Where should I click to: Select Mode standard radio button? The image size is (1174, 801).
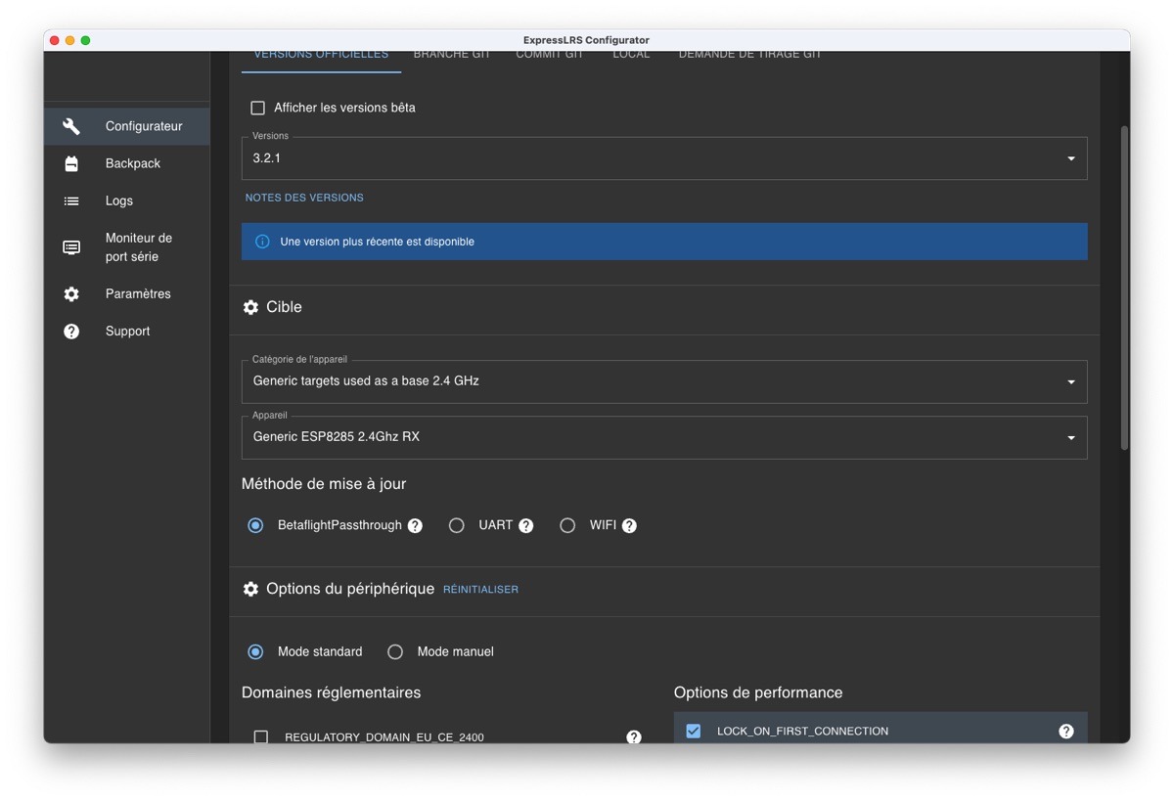255,651
